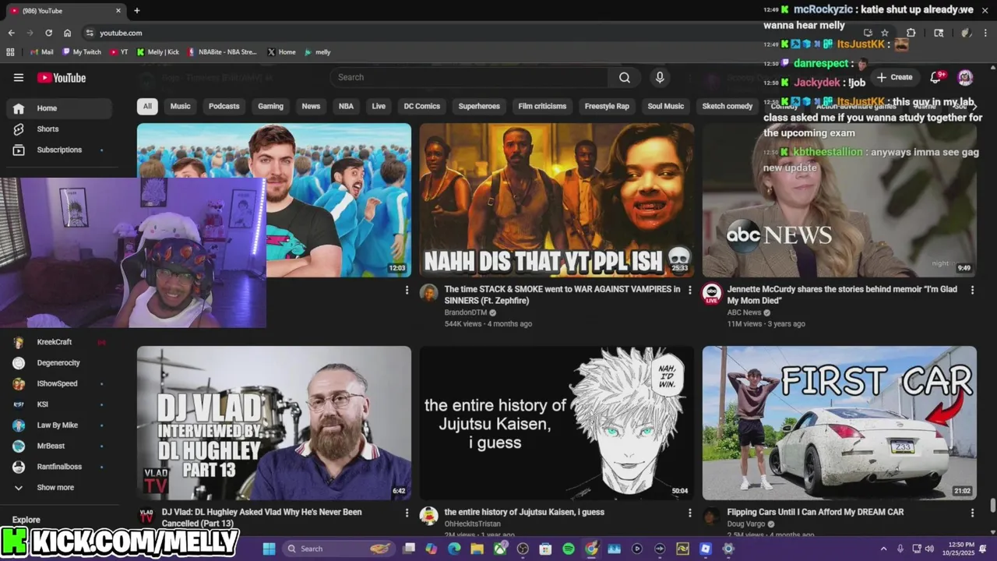Image resolution: width=997 pixels, height=561 pixels.
Task: Open the browser extensions puzzle icon
Action: [x=911, y=33]
